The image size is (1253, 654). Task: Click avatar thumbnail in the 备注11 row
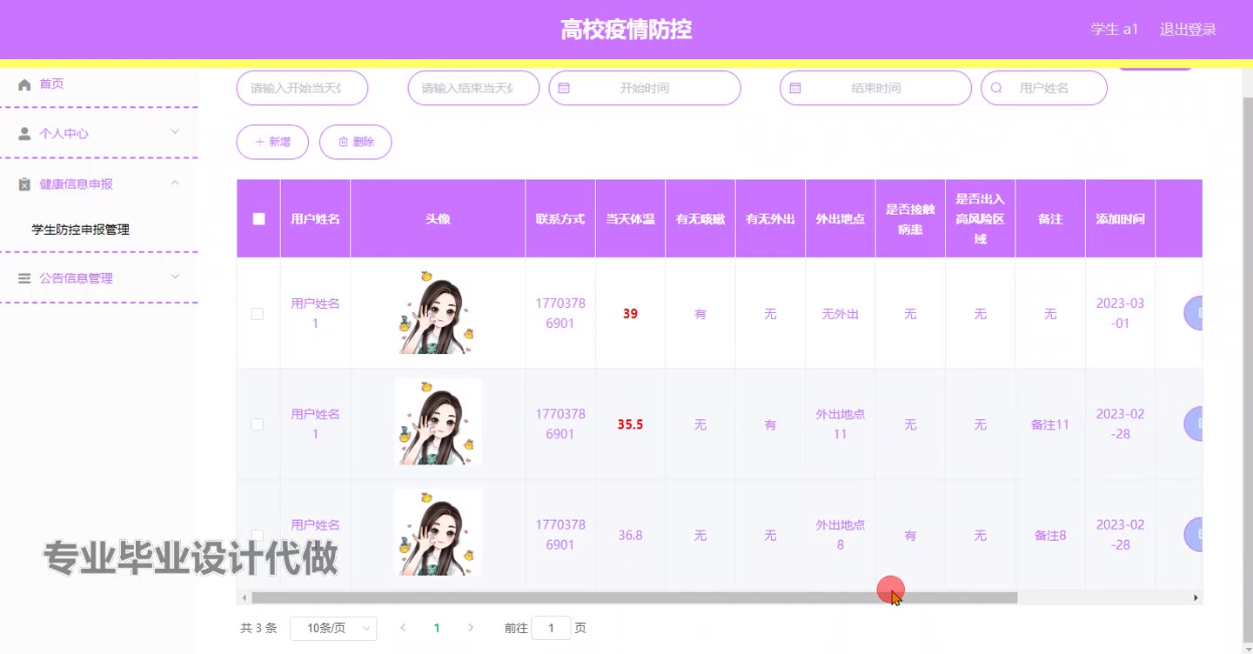438,422
